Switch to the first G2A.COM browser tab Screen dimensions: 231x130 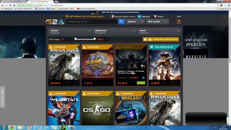[x=14, y=1]
